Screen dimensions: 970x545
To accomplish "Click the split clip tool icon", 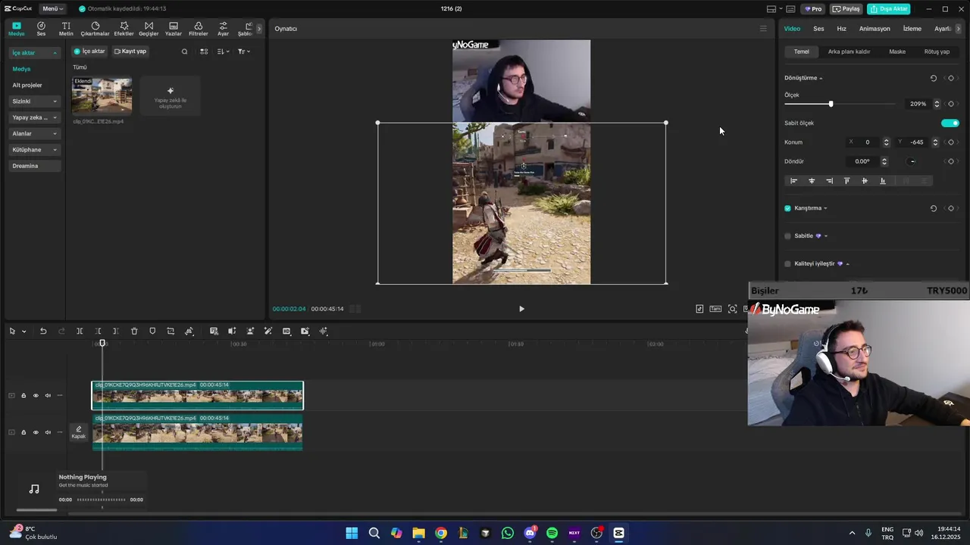I will pyautogui.click(x=80, y=331).
